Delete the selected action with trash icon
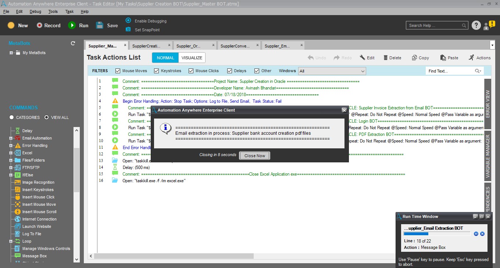Image resolution: width=500 pixels, height=268 pixels. (386, 58)
